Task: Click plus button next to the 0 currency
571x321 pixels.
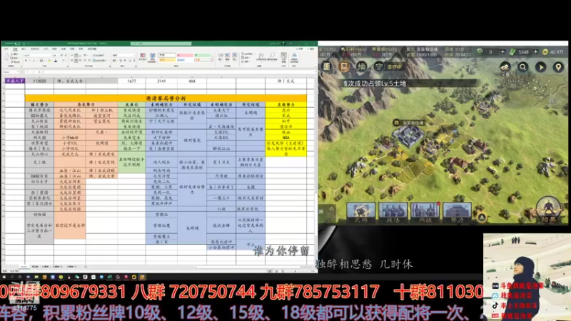Action: pos(502,52)
